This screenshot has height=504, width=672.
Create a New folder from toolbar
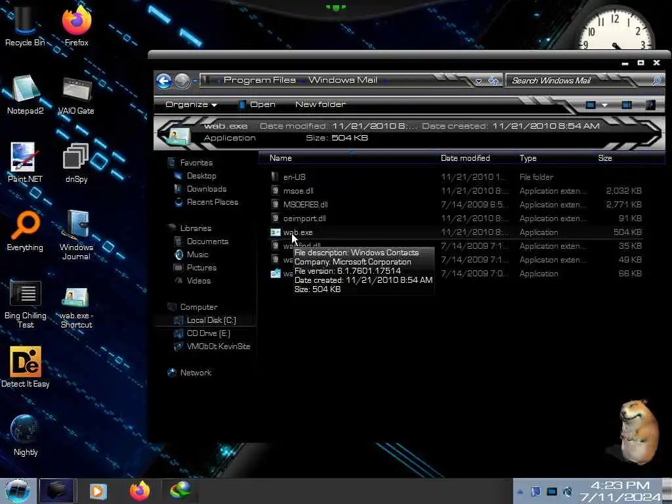point(320,104)
